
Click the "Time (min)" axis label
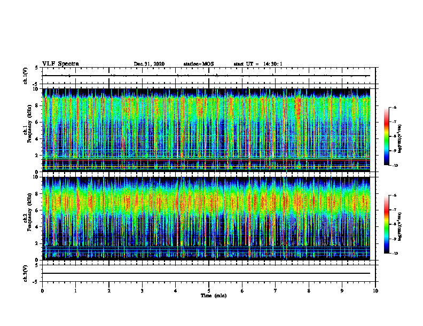tap(214, 296)
